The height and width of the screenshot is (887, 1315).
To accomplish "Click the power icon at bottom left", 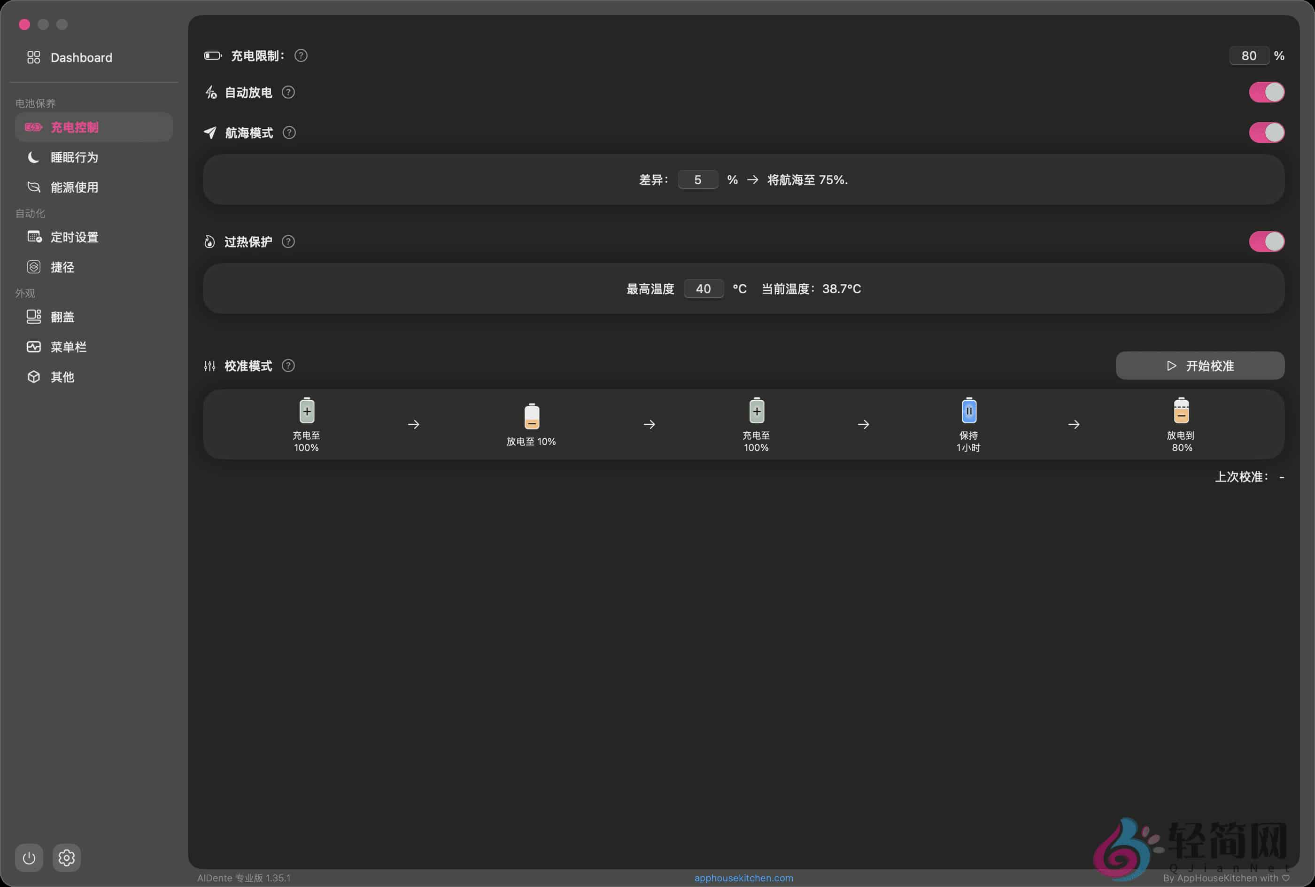I will coord(29,857).
